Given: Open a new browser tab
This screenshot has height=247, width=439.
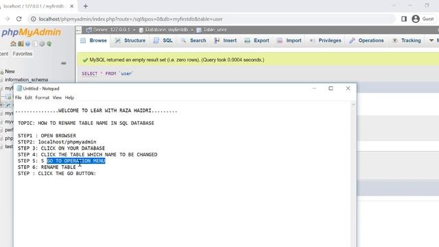Looking at the screenshot, I should tap(85, 6).
